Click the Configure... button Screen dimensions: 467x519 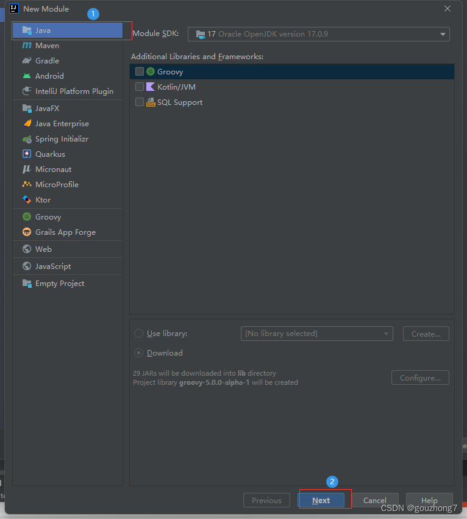click(420, 378)
